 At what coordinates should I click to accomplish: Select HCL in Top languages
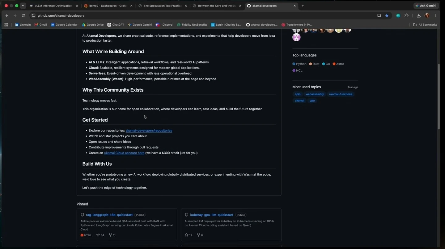click(x=297, y=71)
